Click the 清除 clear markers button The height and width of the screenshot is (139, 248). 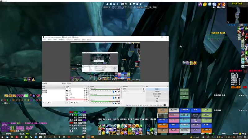coord(139,7)
